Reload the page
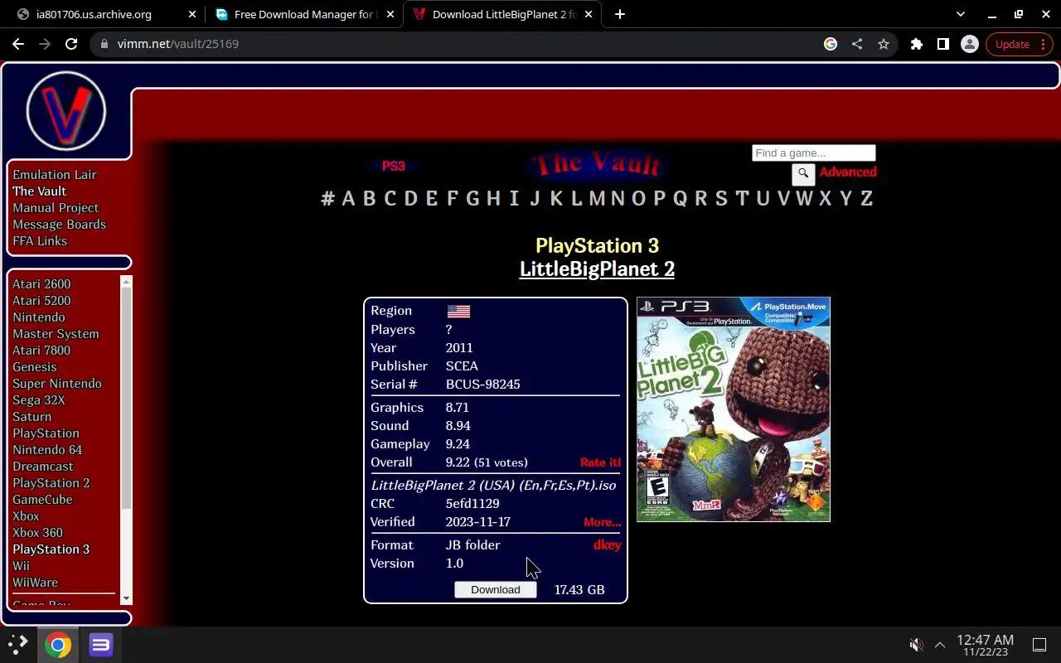 (x=71, y=44)
